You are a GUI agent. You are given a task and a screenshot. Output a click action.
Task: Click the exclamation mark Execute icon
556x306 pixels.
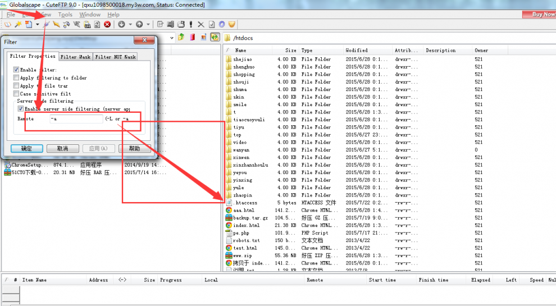191,25
